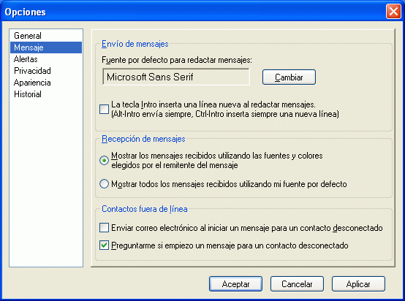405x301 pixels.
Task: Click the 'Fuente por defecto para redactar mensajes' label
Action: coord(177,60)
